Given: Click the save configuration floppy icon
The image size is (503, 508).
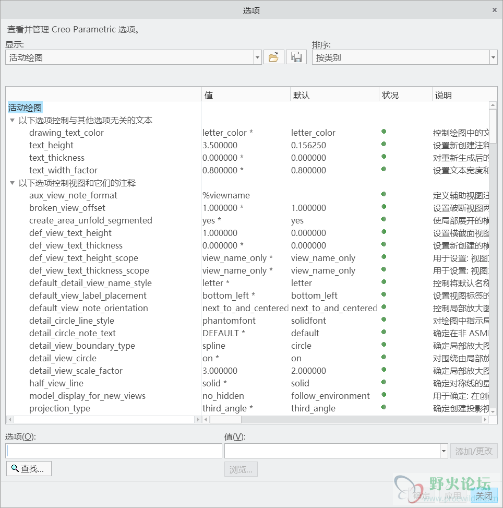Looking at the screenshot, I should coord(296,57).
